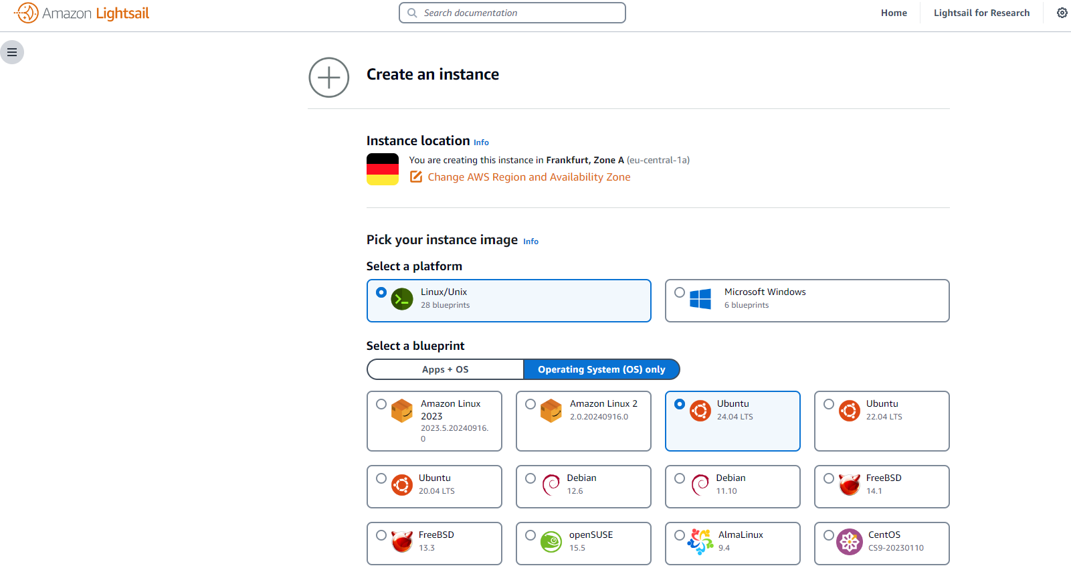The image size is (1071, 578).
Task: Click the Ubuntu 24.04 LTS logo icon
Action: 700,411
